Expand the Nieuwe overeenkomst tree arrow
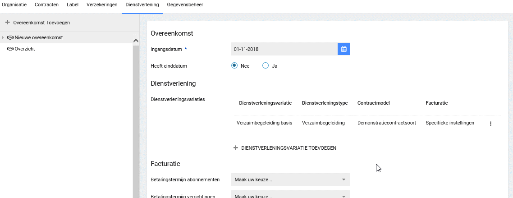 pyautogui.click(x=3, y=38)
